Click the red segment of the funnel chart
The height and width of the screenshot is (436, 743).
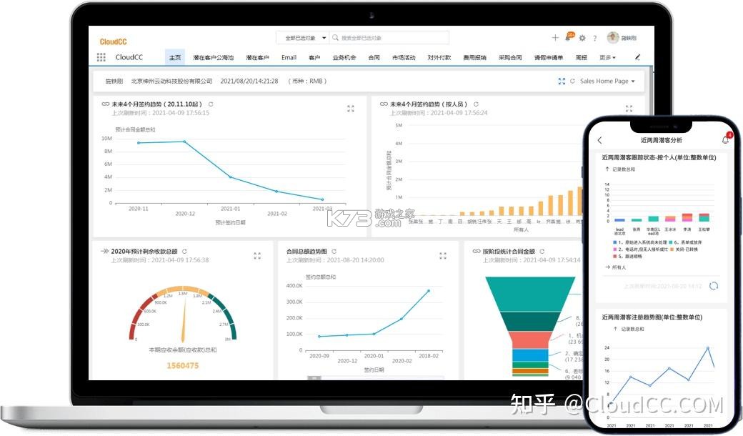530,340
